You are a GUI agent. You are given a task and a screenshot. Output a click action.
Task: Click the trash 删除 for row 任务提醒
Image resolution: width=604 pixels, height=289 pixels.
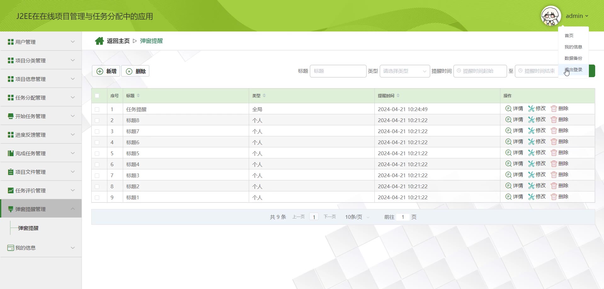point(560,109)
